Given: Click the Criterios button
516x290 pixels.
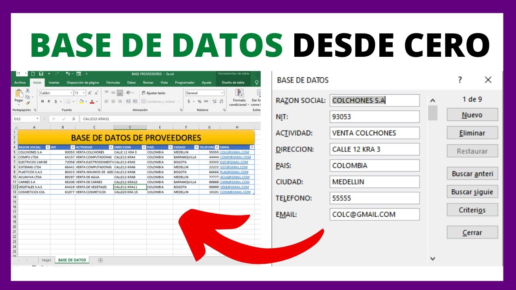Looking at the screenshot, I should point(472,210).
